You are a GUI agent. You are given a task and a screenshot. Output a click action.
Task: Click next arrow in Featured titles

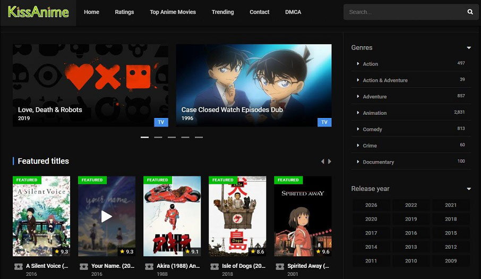click(x=330, y=162)
